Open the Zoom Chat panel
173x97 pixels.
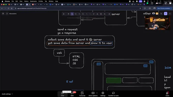[x=63, y=94]
